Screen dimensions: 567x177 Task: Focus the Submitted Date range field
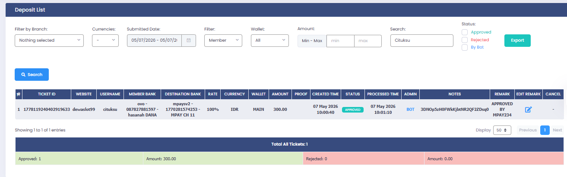[154, 40]
